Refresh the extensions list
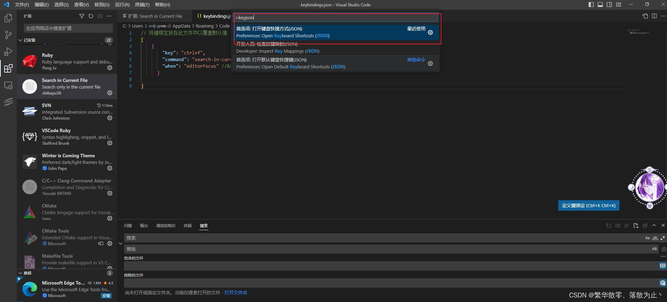 coord(91,16)
